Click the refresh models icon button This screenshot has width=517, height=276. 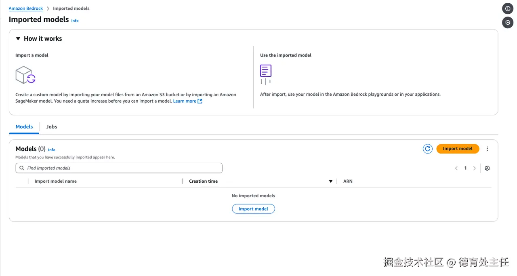pos(427,149)
